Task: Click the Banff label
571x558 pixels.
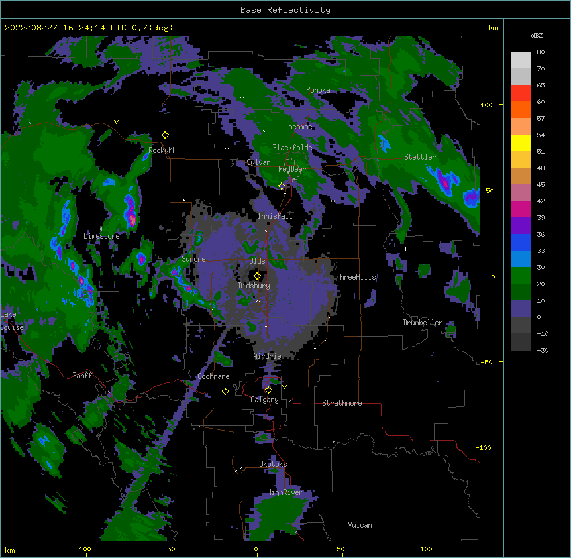Action: click(82, 376)
